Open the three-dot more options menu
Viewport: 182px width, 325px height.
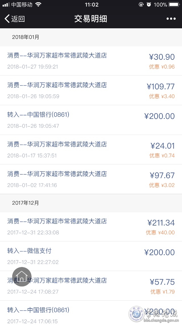pos(171,19)
